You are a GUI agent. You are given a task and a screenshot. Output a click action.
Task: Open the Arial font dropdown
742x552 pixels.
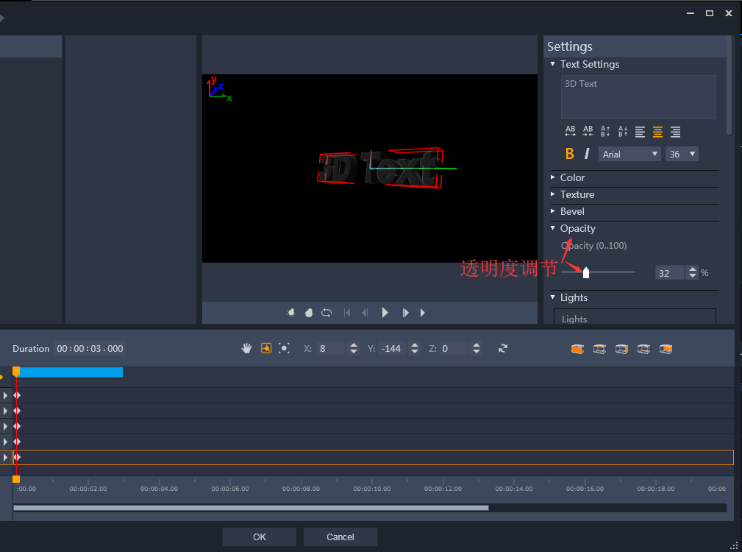coord(630,154)
